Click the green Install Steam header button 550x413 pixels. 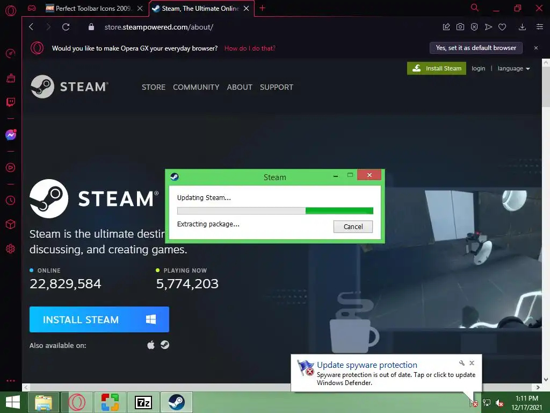click(436, 68)
